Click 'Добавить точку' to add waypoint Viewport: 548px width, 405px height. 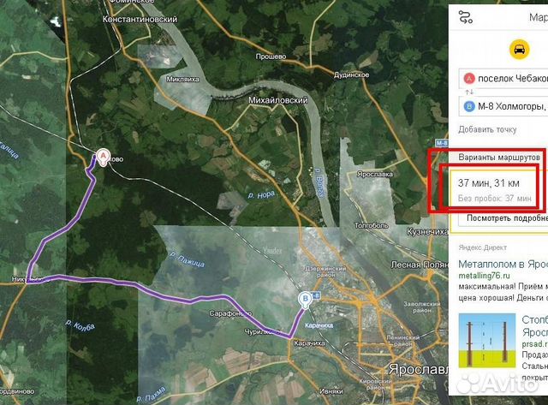point(487,130)
